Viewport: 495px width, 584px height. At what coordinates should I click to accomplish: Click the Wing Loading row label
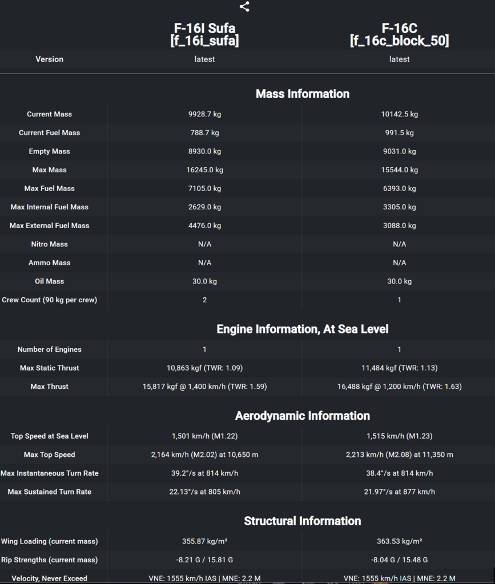[x=50, y=541]
